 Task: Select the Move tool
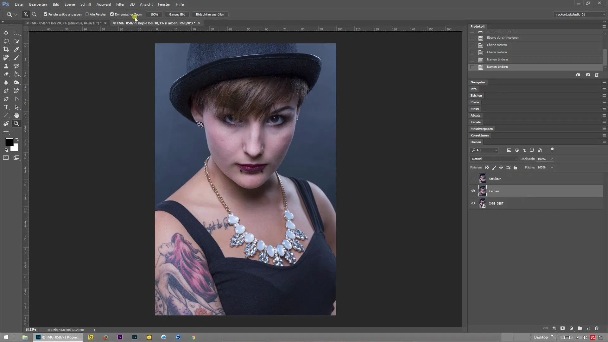click(x=6, y=33)
